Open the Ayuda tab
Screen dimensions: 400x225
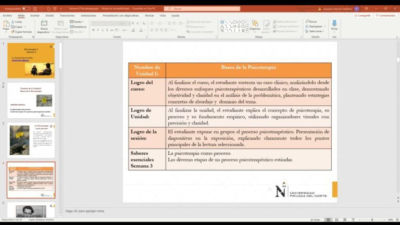(x=175, y=16)
